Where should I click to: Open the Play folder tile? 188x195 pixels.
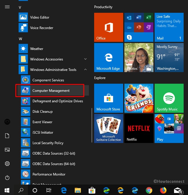pyautogui.click(x=169, y=128)
